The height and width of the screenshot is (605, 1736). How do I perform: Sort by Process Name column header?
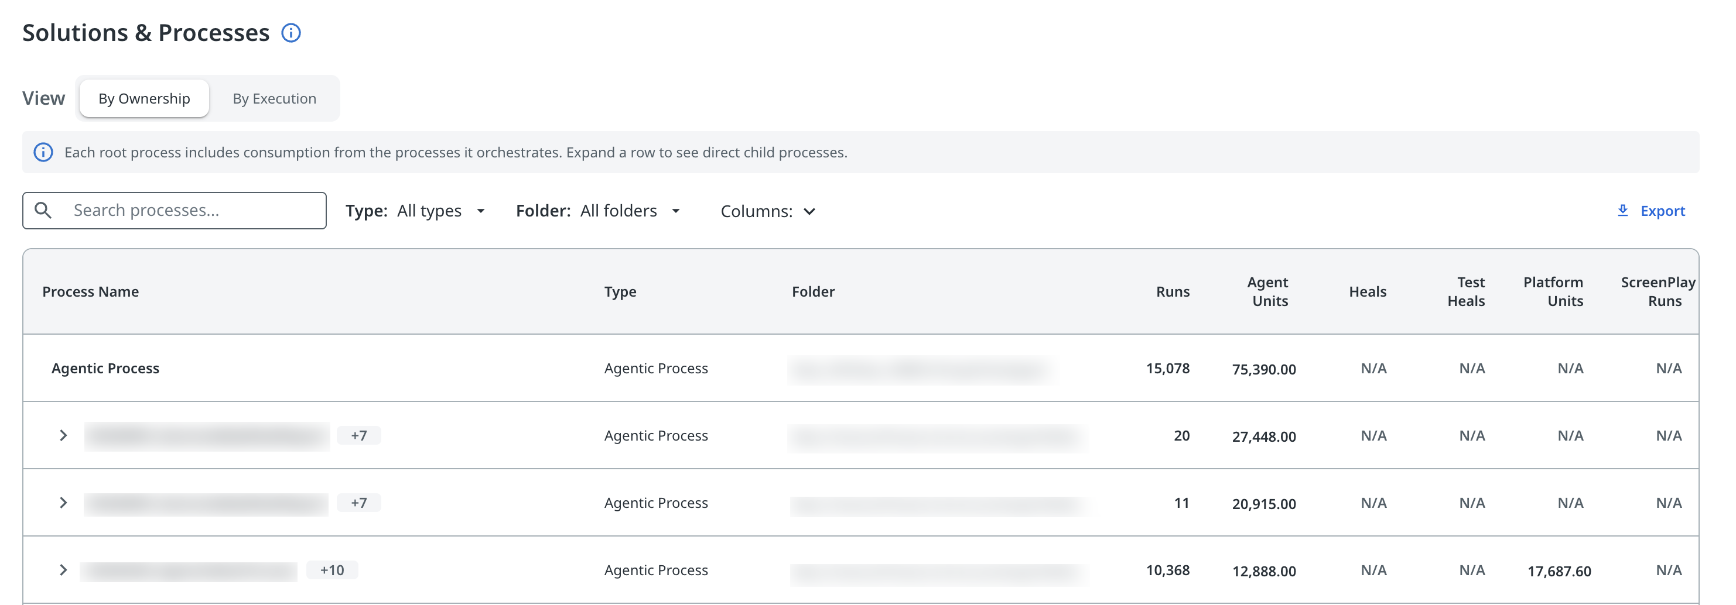(91, 292)
